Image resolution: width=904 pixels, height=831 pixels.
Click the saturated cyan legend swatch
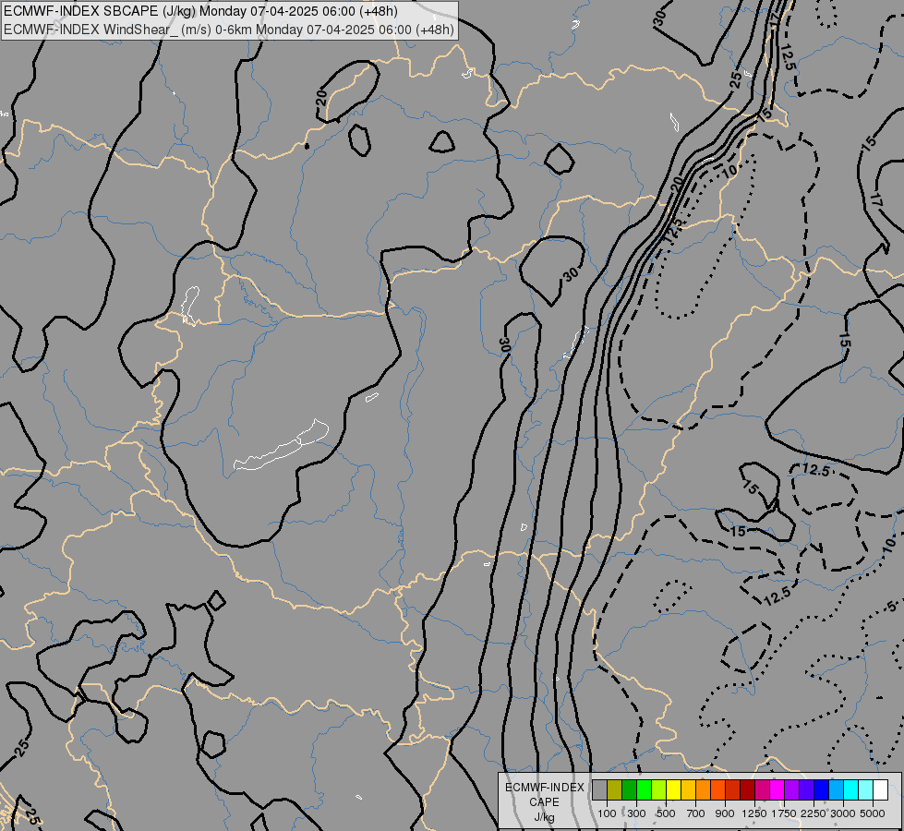click(850, 790)
